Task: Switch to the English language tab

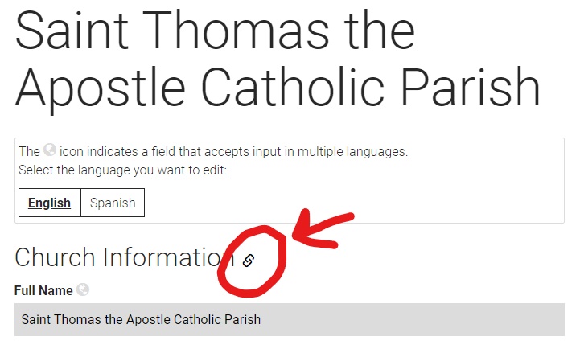Action: [x=49, y=203]
